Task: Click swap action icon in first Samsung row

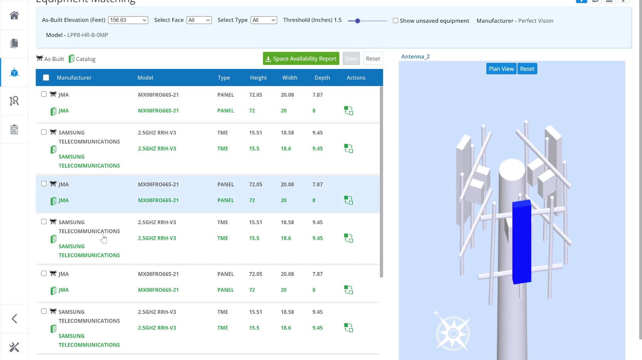Action: point(349,149)
